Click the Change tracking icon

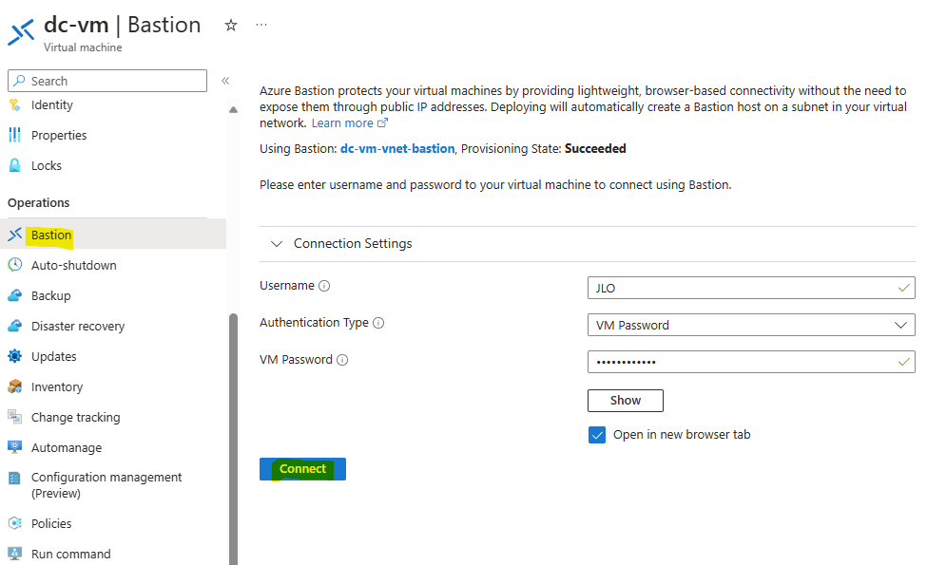15,417
